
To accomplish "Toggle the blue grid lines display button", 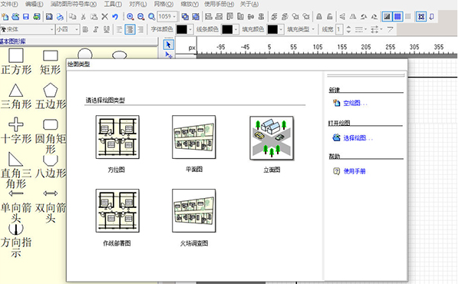I will [x=398, y=16].
